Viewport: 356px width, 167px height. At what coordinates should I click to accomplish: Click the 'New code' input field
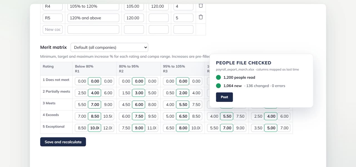tap(53, 30)
